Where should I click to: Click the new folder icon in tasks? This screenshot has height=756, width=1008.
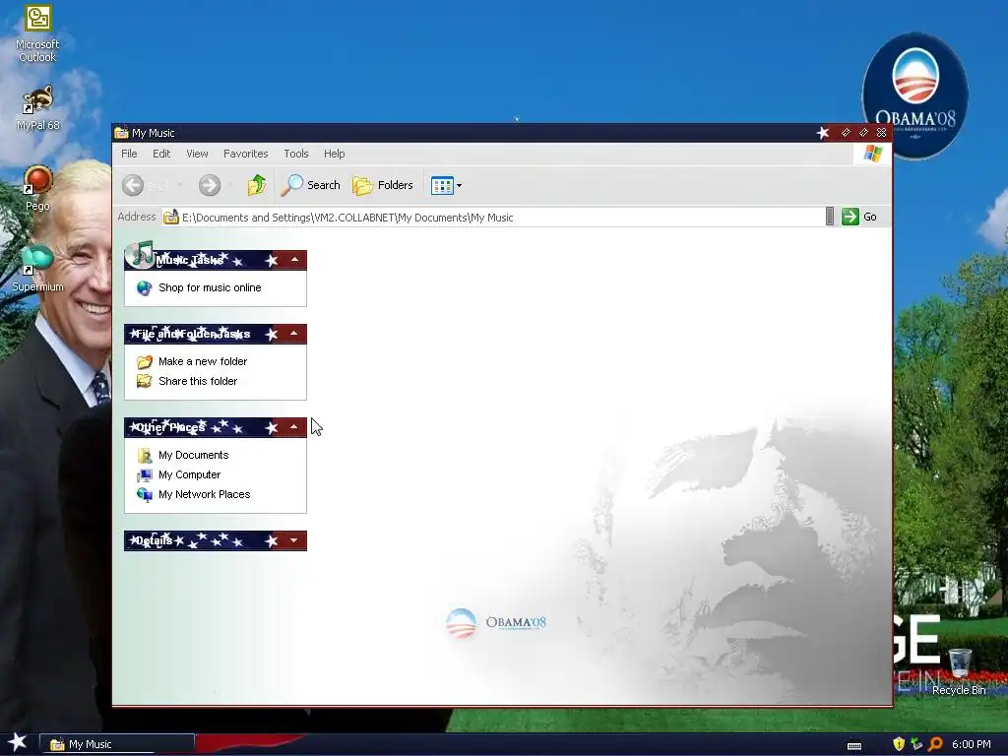pos(144,361)
